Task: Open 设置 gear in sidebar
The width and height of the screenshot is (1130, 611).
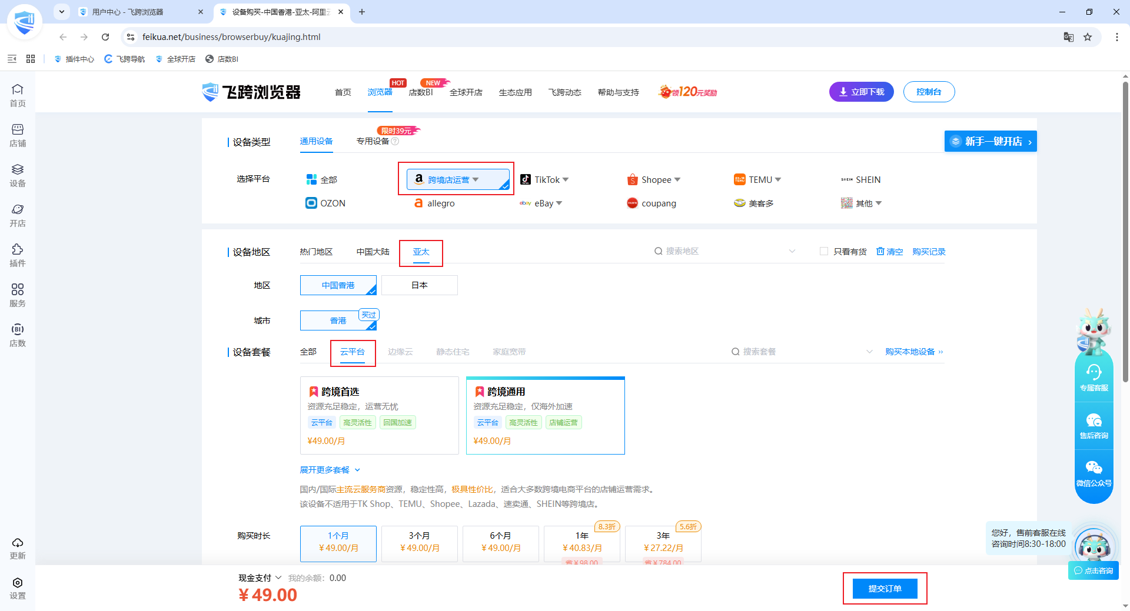Action: click(18, 587)
